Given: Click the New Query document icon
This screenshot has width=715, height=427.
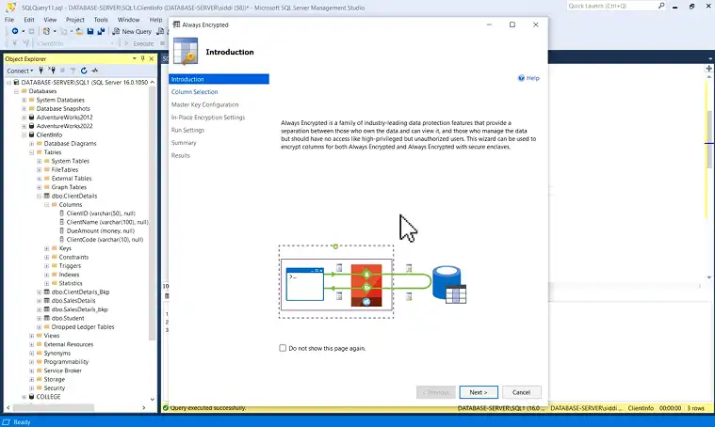Looking at the screenshot, I should tap(116, 31).
